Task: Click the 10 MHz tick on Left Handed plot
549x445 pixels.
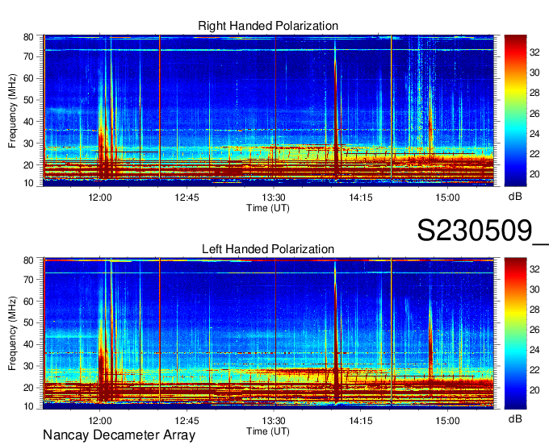Action: (28, 406)
